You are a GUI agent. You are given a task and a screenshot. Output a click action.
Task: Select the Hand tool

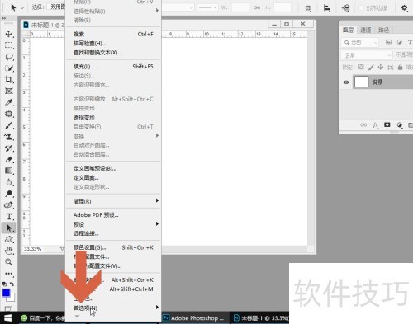point(9,251)
